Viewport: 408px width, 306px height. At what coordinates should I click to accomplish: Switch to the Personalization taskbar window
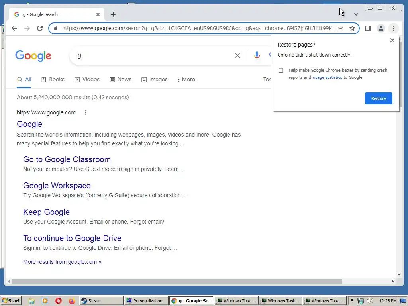[x=146, y=301]
